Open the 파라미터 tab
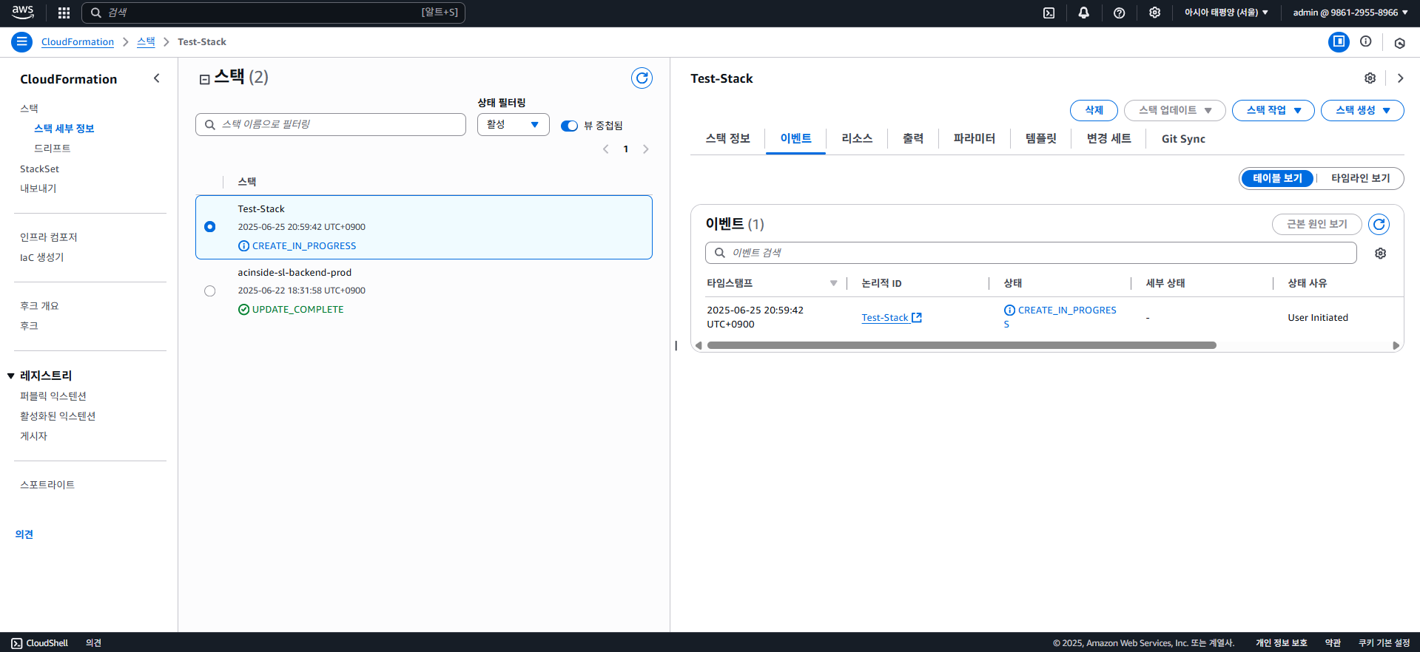Image resolution: width=1420 pixels, height=652 pixels. [975, 138]
